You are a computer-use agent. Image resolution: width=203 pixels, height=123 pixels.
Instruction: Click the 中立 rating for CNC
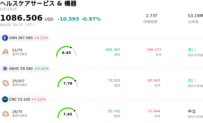click(192, 111)
